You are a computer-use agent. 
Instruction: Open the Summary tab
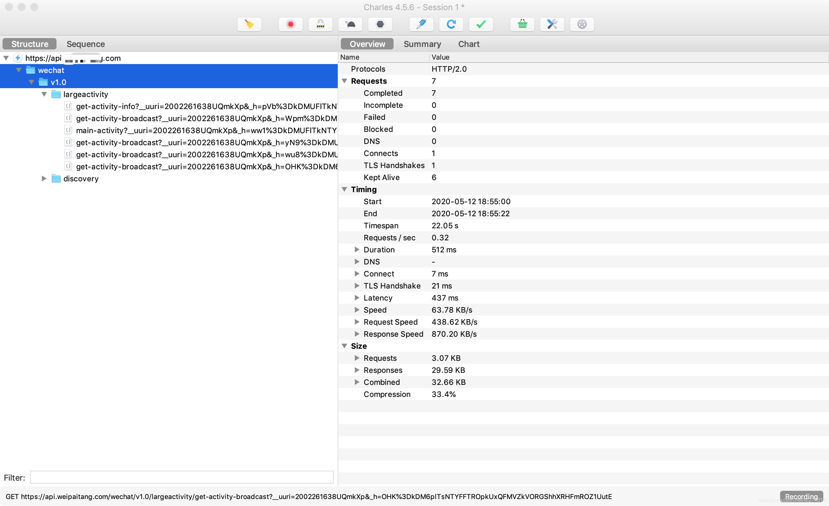tap(422, 44)
